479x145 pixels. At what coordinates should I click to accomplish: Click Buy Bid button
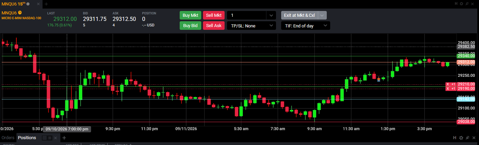point(190,25)
